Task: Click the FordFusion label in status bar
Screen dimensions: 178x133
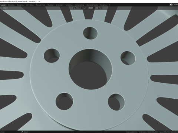Action: click(x=142, y=132)
